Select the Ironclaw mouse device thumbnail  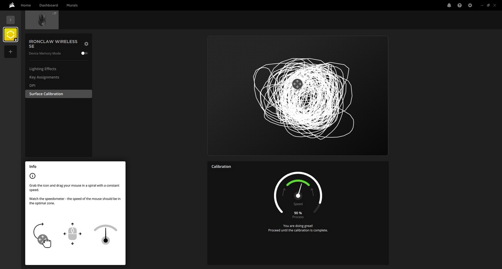click(x=42, y=20)
